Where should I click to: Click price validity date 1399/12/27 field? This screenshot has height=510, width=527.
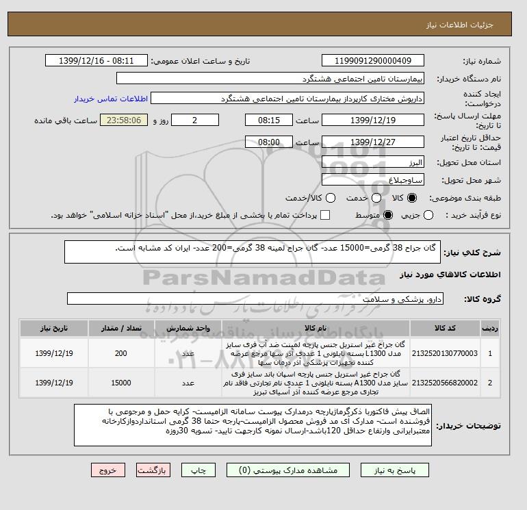coord(373,142)
